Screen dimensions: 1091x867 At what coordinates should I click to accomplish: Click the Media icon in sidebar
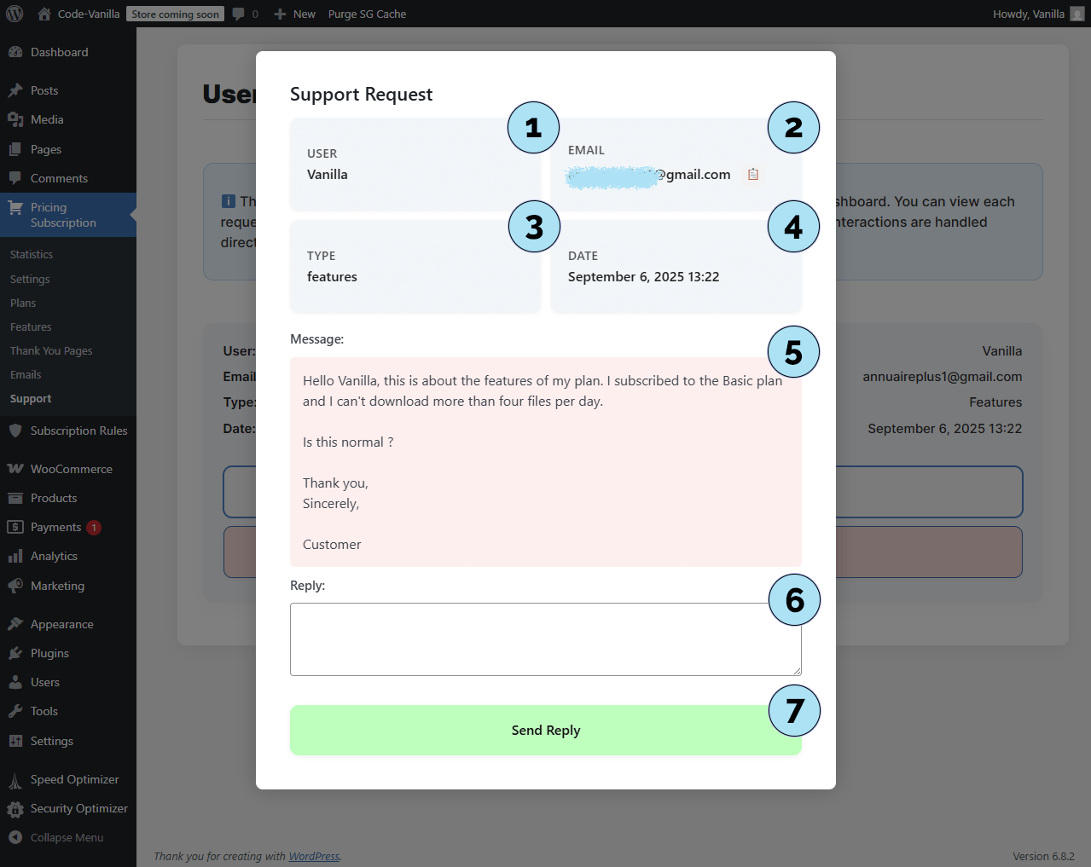[15, 120]
